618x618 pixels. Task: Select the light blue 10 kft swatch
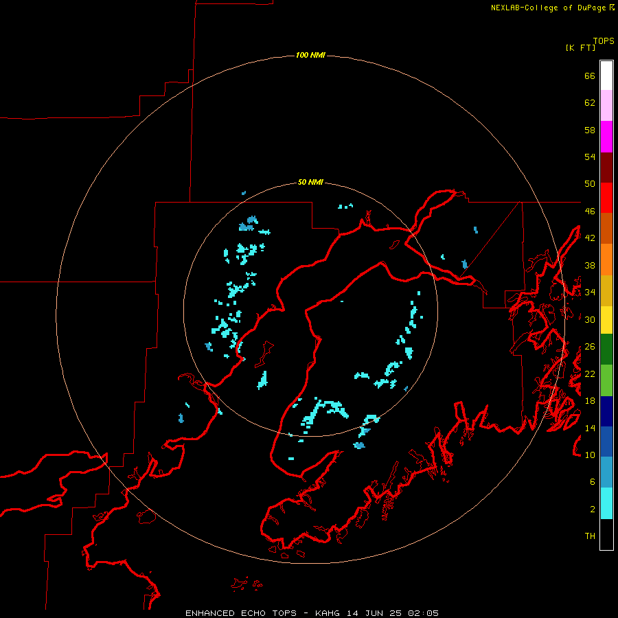(x=606, y=472)
